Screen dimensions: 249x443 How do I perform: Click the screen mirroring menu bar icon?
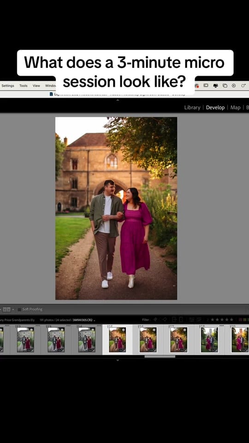click(x=225, y=86)
